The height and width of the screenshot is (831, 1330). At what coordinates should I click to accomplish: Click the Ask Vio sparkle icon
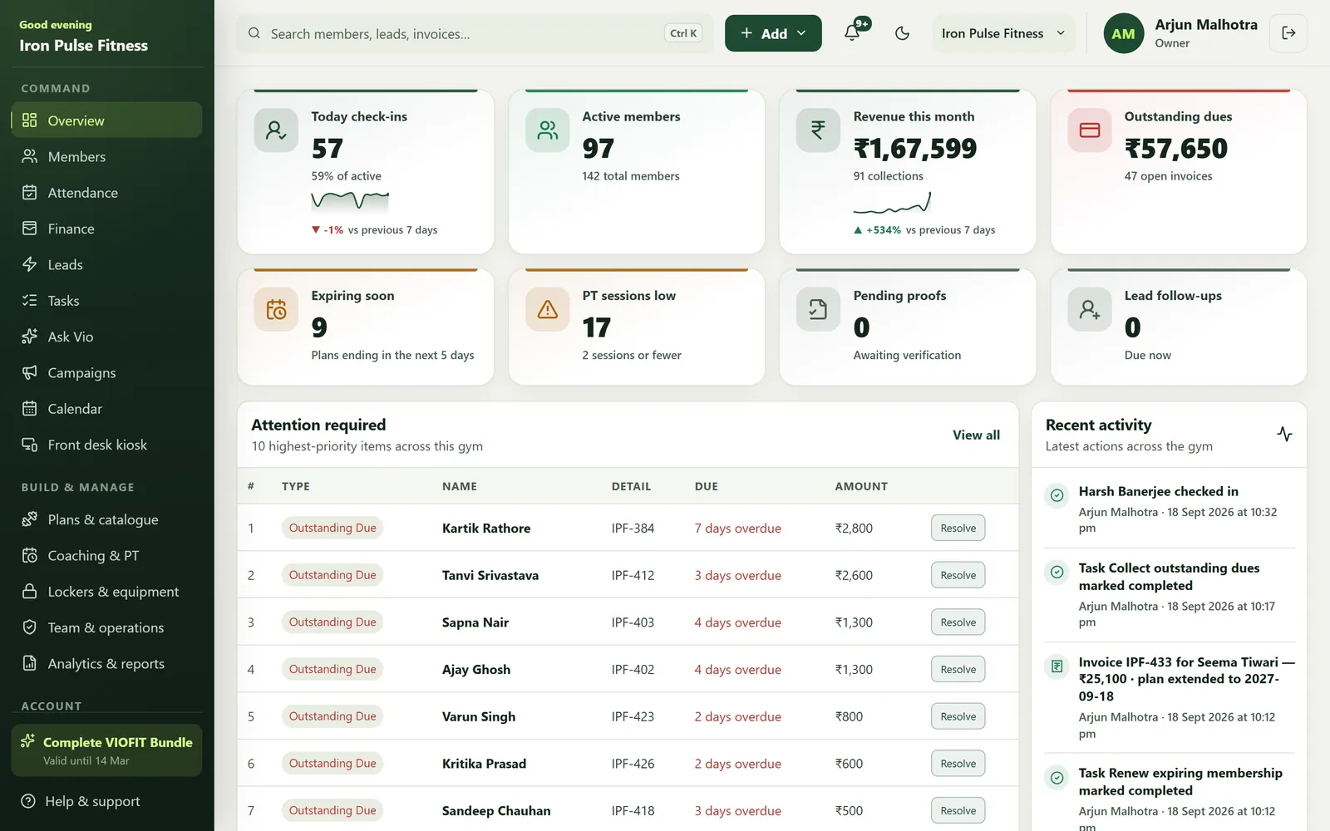(30, 337)
